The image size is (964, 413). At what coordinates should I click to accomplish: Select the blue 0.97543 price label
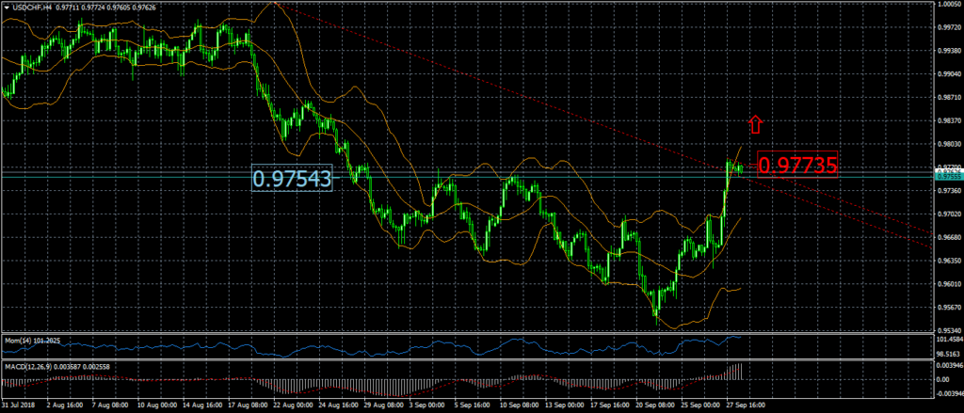pos(293,179)
